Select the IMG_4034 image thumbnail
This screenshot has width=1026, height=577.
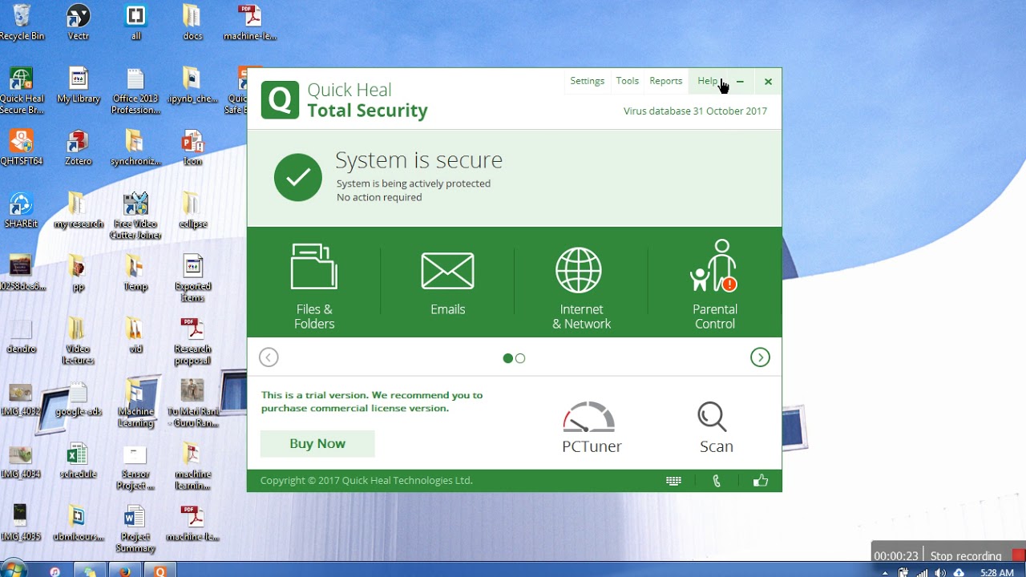tap(22, 460)
